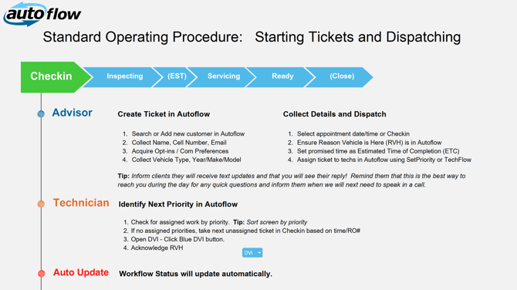Click the Technician role label
Viewport: 517px width, 290px height.
pyautogui.click(x=81, y=203)
